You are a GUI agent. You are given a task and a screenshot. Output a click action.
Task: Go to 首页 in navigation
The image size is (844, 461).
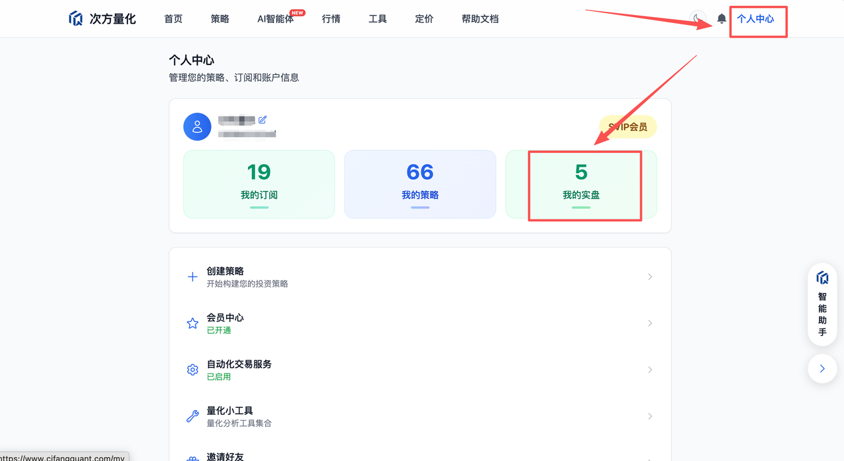click(x=173, y=19)
